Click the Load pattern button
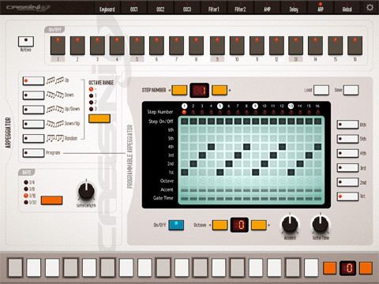Image resolution: width=379 pixels, height=284 pixels. click(x=321, y=90)
